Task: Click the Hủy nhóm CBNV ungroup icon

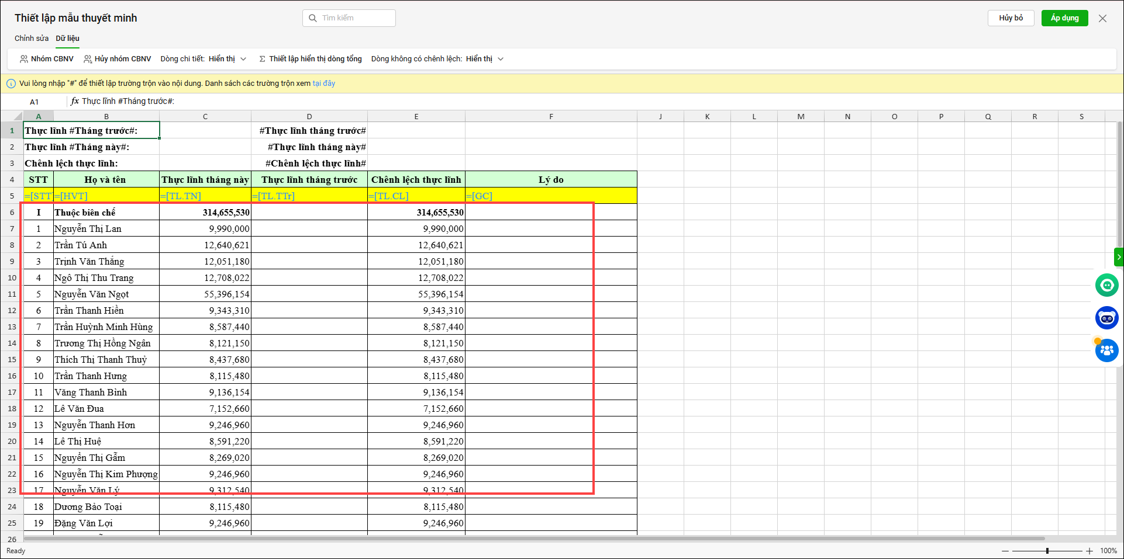Action: (88, 59)
